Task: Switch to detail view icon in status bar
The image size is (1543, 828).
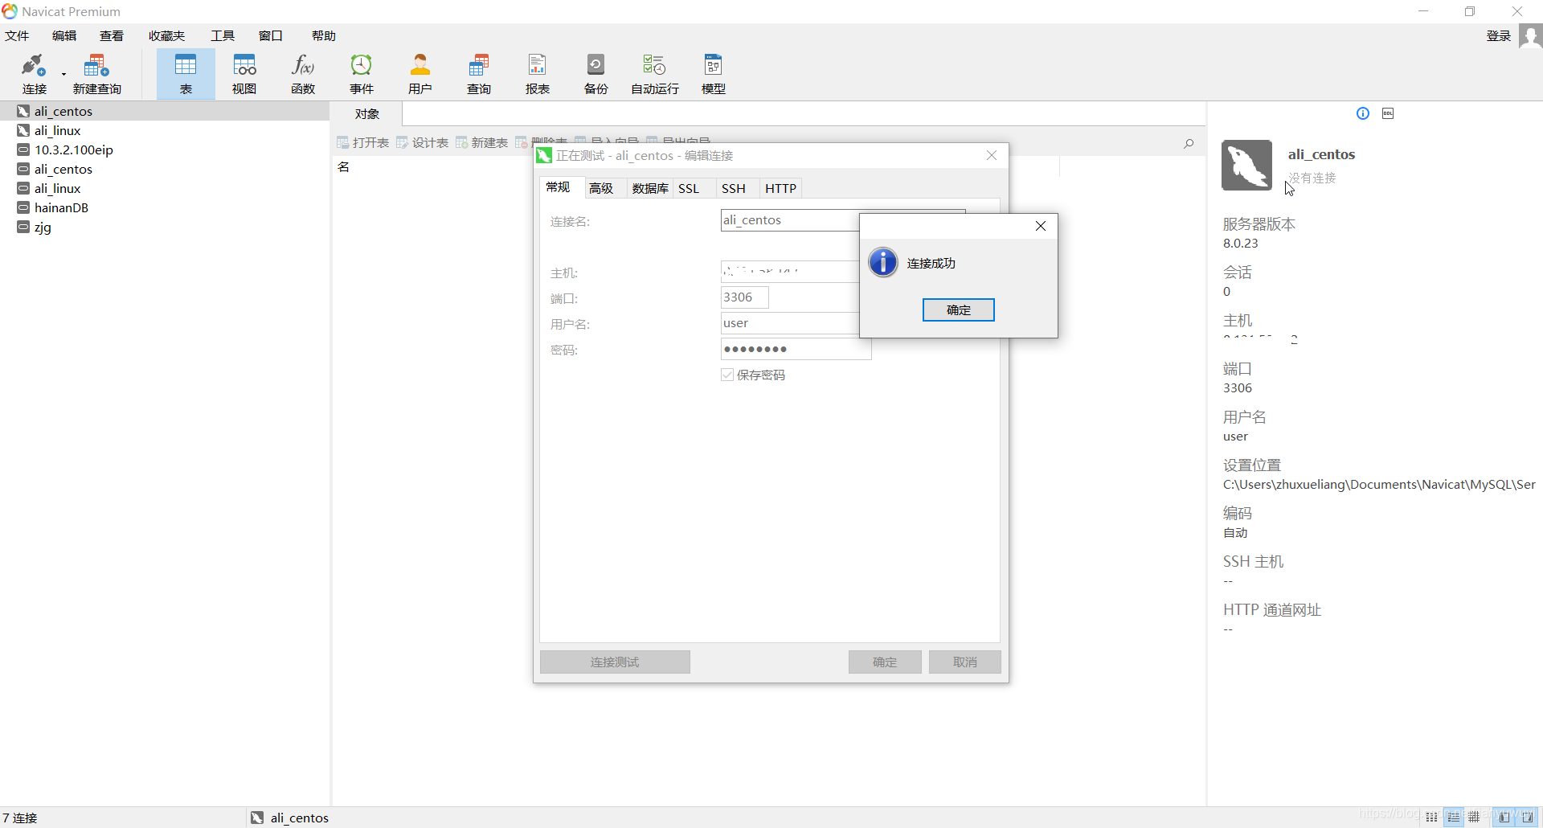Action: (1454, 817)
